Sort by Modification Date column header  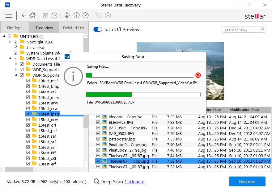[249, 110]
